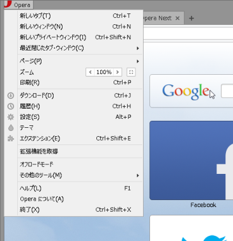Click the download arrow icon
Image resolution: width=233 pixels, height=241 pixels.
(x=11, y=95)
